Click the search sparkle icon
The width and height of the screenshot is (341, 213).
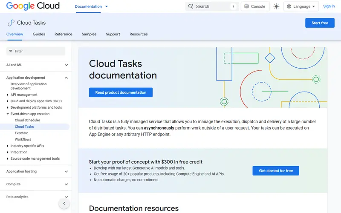(x=191, y=6)
